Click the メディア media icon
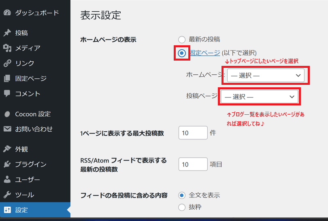Screen dimensions: 328x221 coord(7,48)
